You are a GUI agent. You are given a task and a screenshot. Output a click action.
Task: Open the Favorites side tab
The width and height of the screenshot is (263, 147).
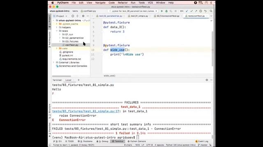50,130
